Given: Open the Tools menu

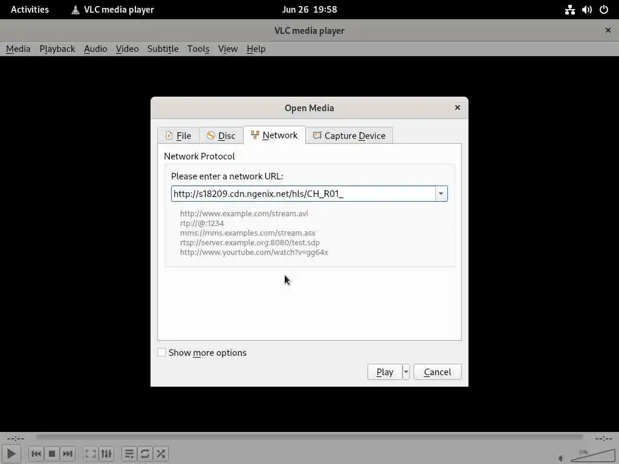Looking at the screenshot, I should coord(198,49).
